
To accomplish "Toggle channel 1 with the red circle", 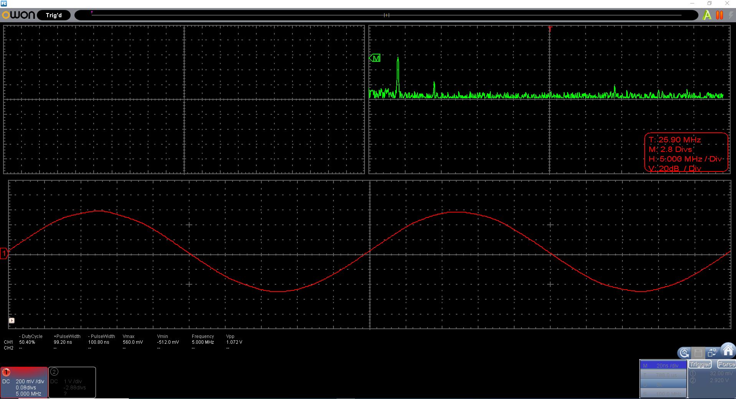I will [x=6, y=372].
